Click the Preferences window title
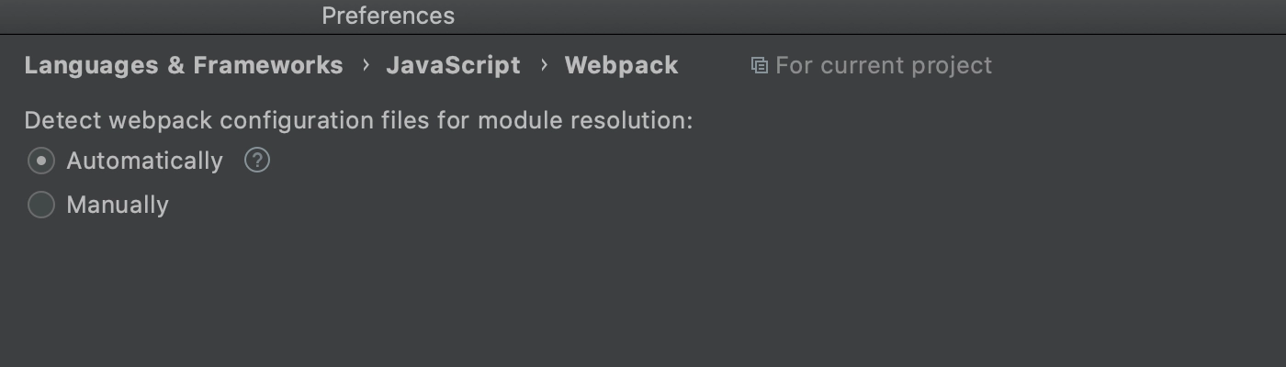This screenshot has width=1286, height=367. tap(388, 16)
